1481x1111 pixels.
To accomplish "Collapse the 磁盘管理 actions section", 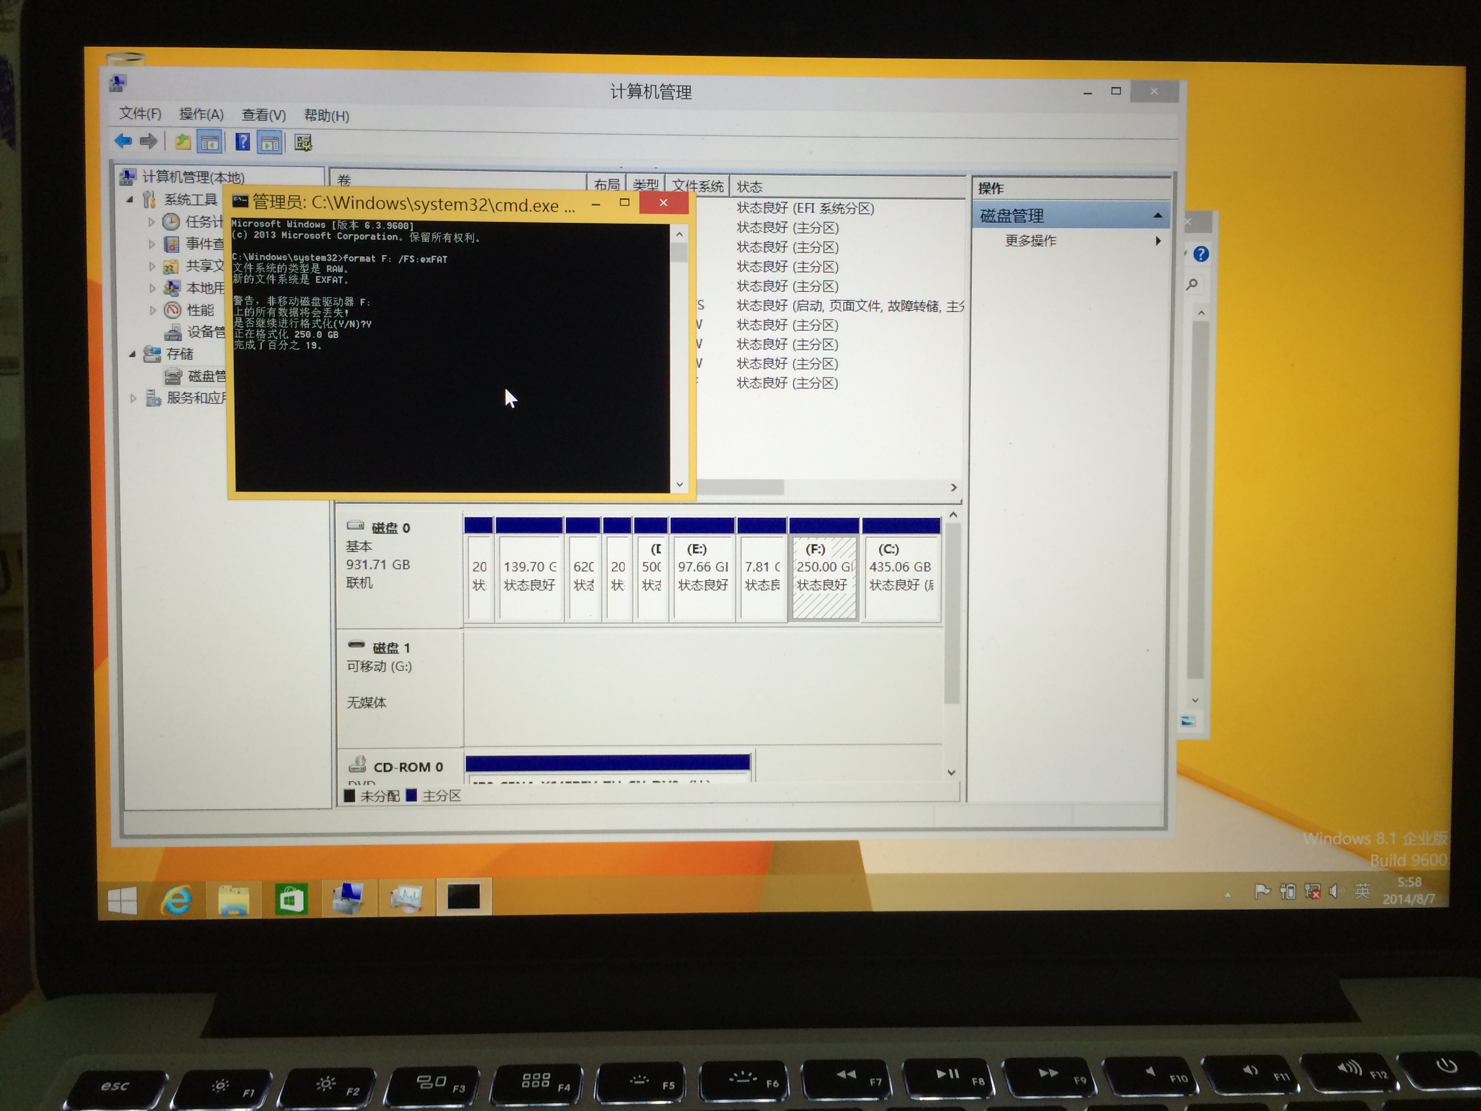I will coord(1157,216).
